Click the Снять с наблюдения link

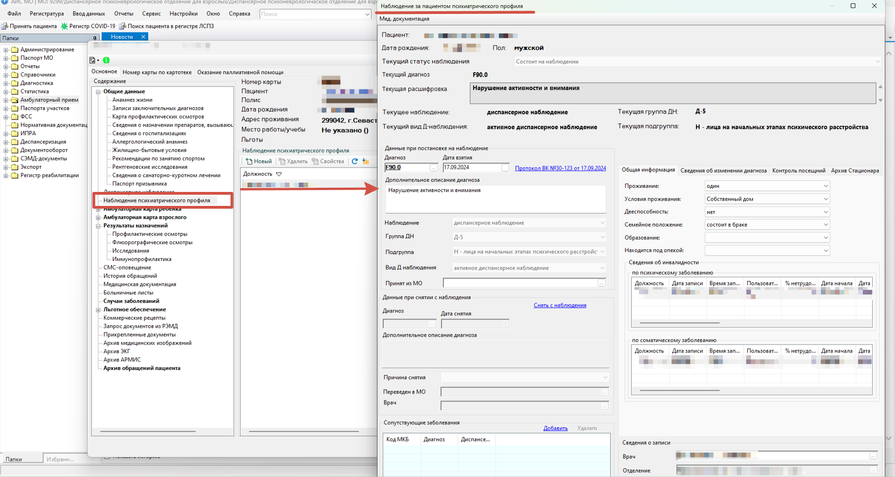point(560,305)
